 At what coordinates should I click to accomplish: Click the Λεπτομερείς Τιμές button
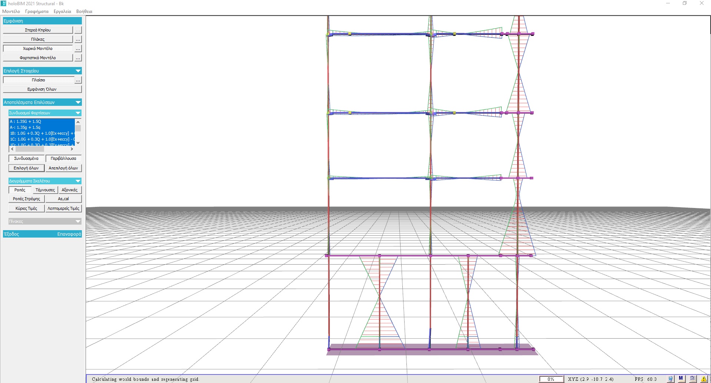[x=63, y=208]
